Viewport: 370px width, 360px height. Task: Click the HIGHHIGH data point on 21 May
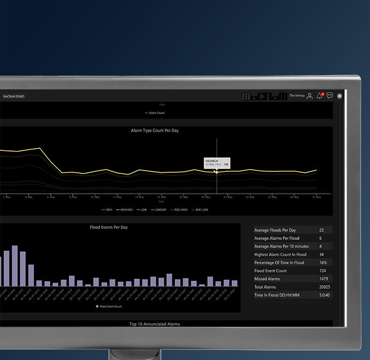pyautogui.click(x=217, y=171)
